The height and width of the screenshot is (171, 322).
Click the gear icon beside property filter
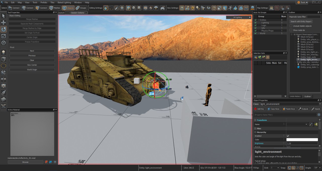319,115
